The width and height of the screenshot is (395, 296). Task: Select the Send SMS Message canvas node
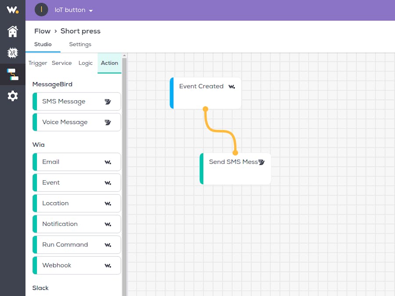[x=235, y=169]
